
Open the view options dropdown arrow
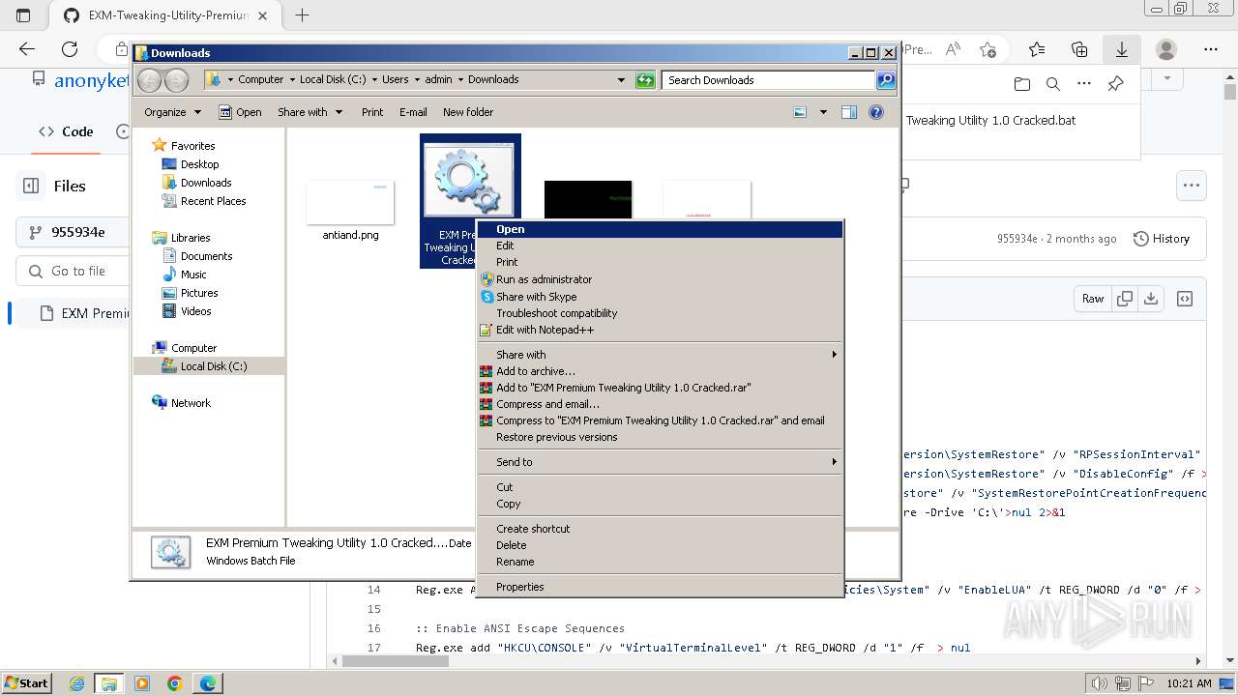(823, 112)
